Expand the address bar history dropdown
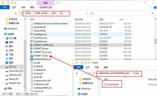 click(87, 13)
